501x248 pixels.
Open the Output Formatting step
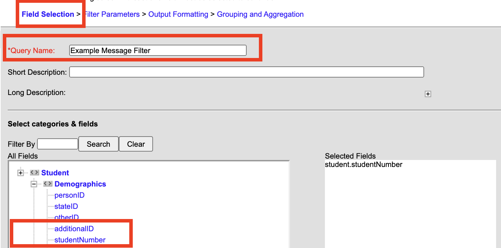(x=178, y=14)
